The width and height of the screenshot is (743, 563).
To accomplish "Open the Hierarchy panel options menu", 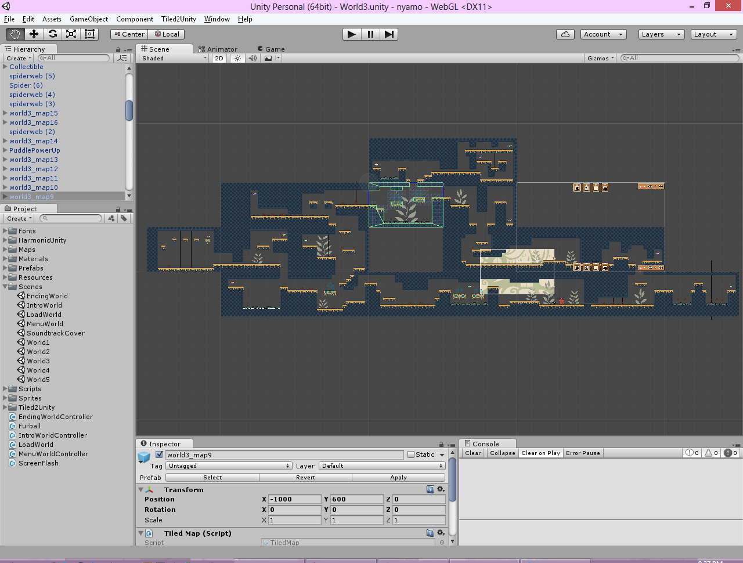I will tap(128, 50).
